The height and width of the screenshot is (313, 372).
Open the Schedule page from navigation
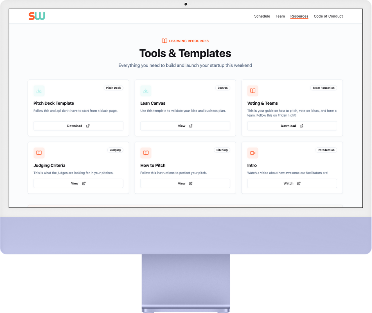coord(262,16)
